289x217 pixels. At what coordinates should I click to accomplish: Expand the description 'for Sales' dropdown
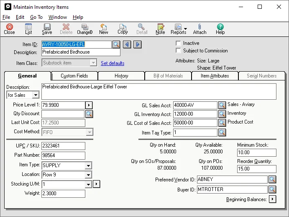(x=35, y=95)
